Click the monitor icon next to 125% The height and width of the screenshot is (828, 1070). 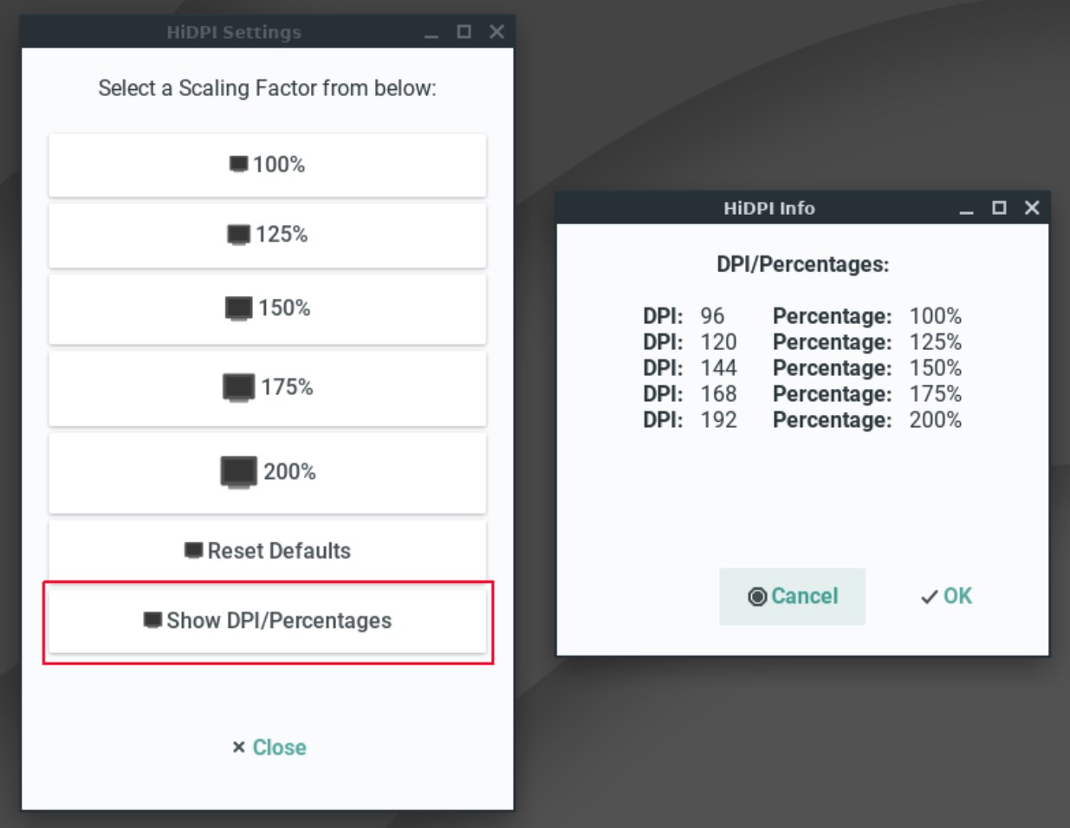(x=239, y=235)
